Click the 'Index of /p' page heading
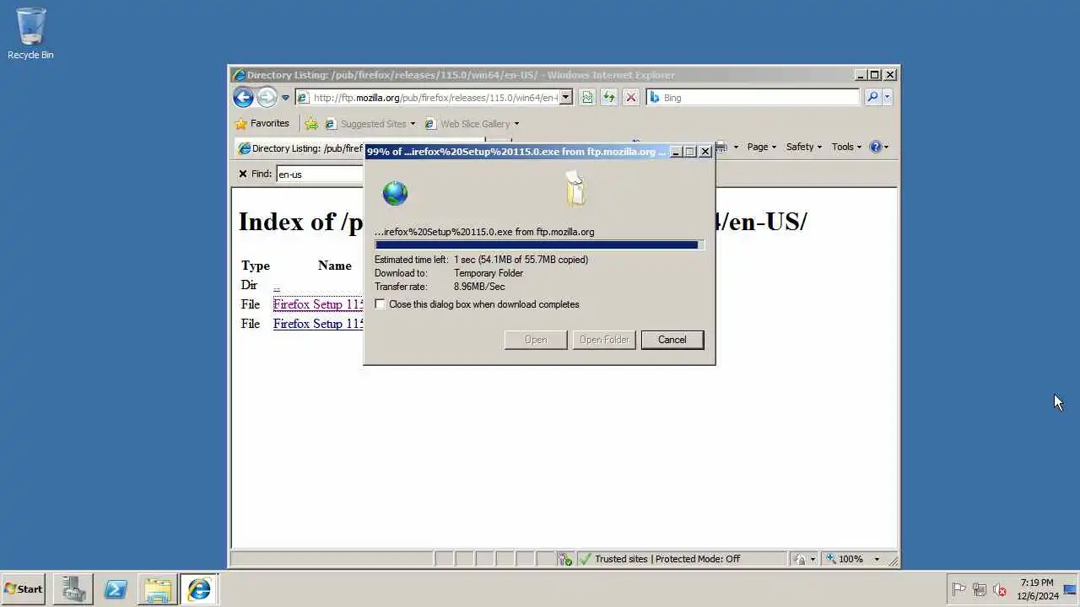 click(x=301, y=221)
